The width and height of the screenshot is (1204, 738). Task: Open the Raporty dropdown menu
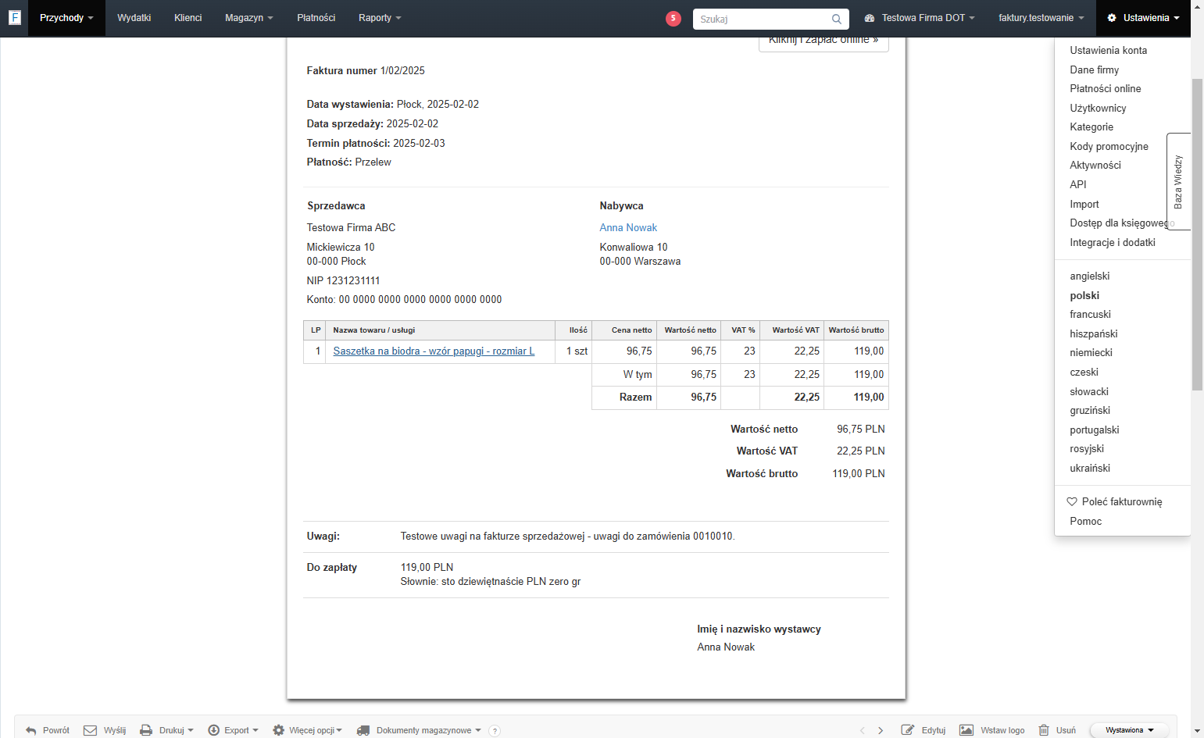click(380, 18)
